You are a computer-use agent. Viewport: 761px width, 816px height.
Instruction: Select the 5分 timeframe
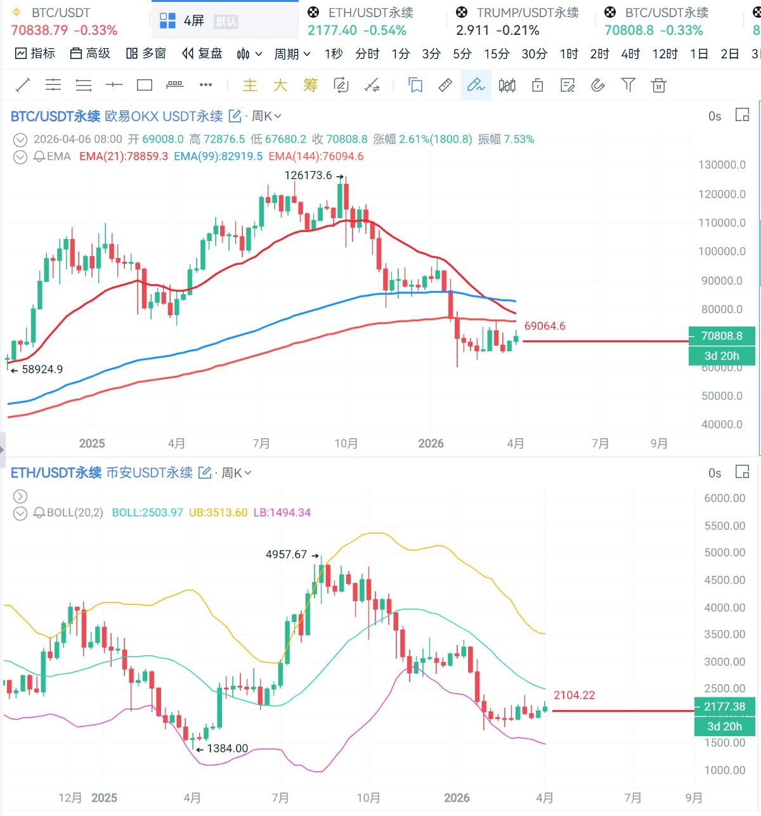[x=462, y=54]
